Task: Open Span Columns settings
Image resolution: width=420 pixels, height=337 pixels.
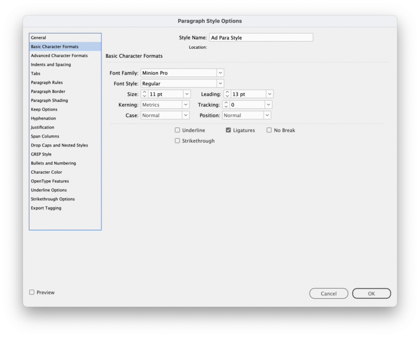Action: [x=65, y=136]
